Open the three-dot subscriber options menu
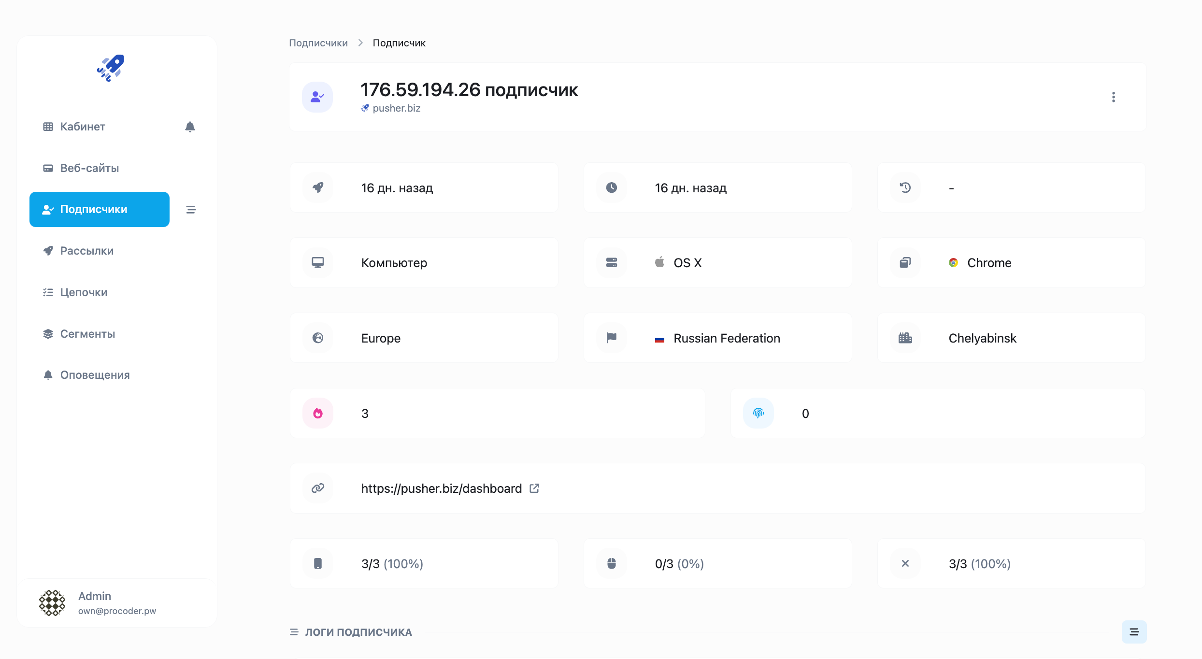 1113,97
